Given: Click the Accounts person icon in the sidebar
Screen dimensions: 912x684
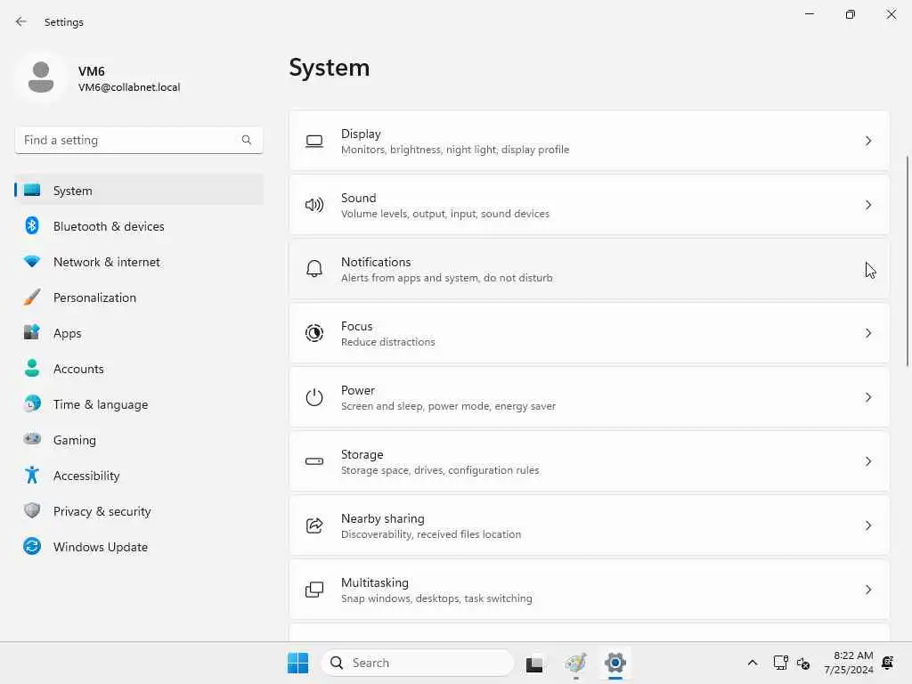Looking at the screenshot, I should (x=32, y=368).
